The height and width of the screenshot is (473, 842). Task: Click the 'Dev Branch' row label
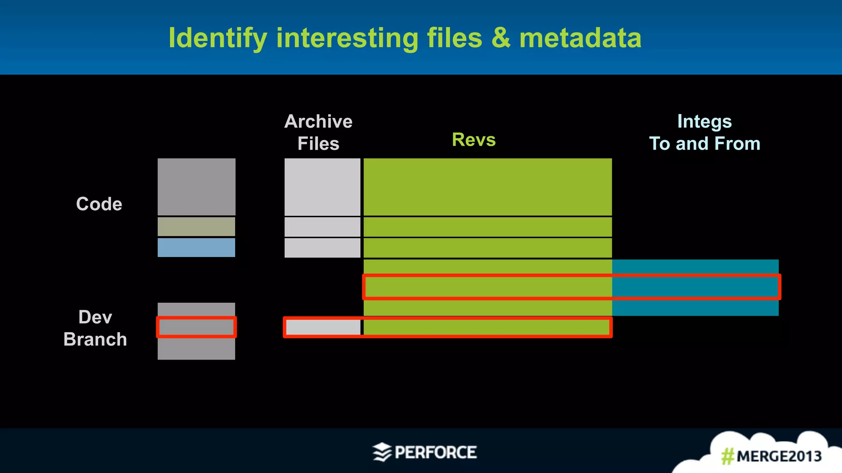coord(95,328)
